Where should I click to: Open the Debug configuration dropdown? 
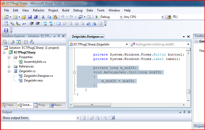pos(121,17)
